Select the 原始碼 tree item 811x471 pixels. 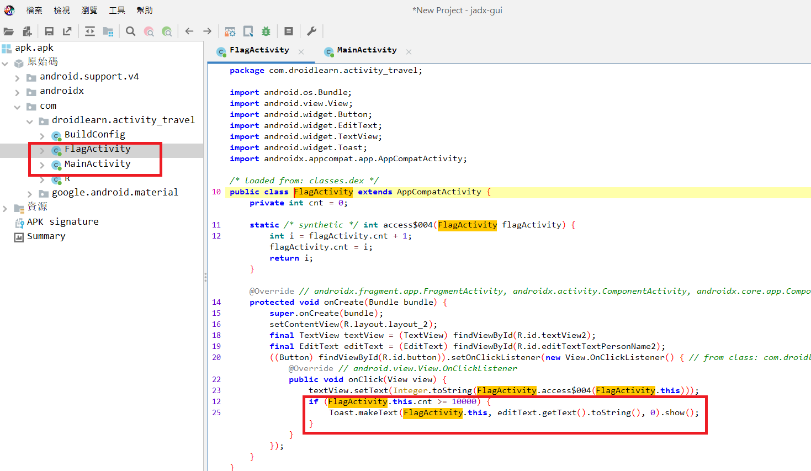(x=43, y=62)
